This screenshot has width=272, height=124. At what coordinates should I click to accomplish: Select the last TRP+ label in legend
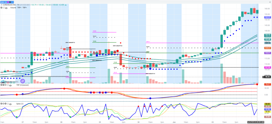pyautogui.click(x=25, y=8)
